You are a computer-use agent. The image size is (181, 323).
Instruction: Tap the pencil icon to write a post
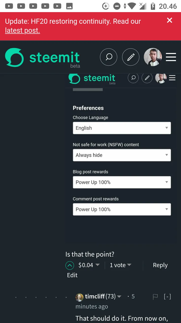(131, 57)
